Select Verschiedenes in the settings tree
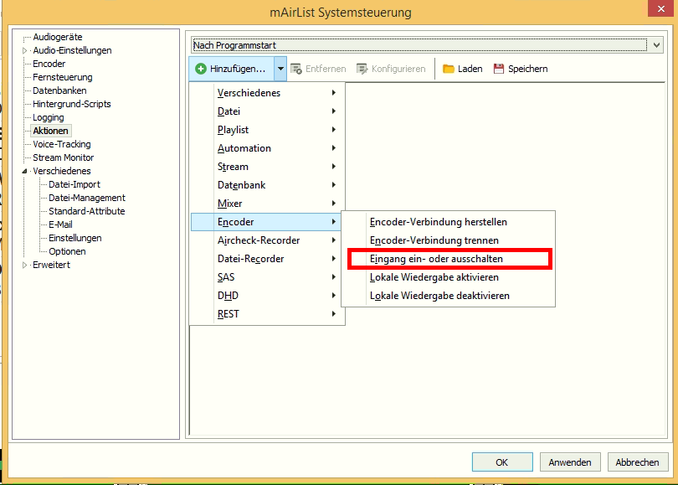The width and height of the screenshot is (678, 485). tap(62, 172)
